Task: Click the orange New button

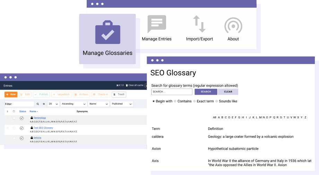Action: [11, 94]
